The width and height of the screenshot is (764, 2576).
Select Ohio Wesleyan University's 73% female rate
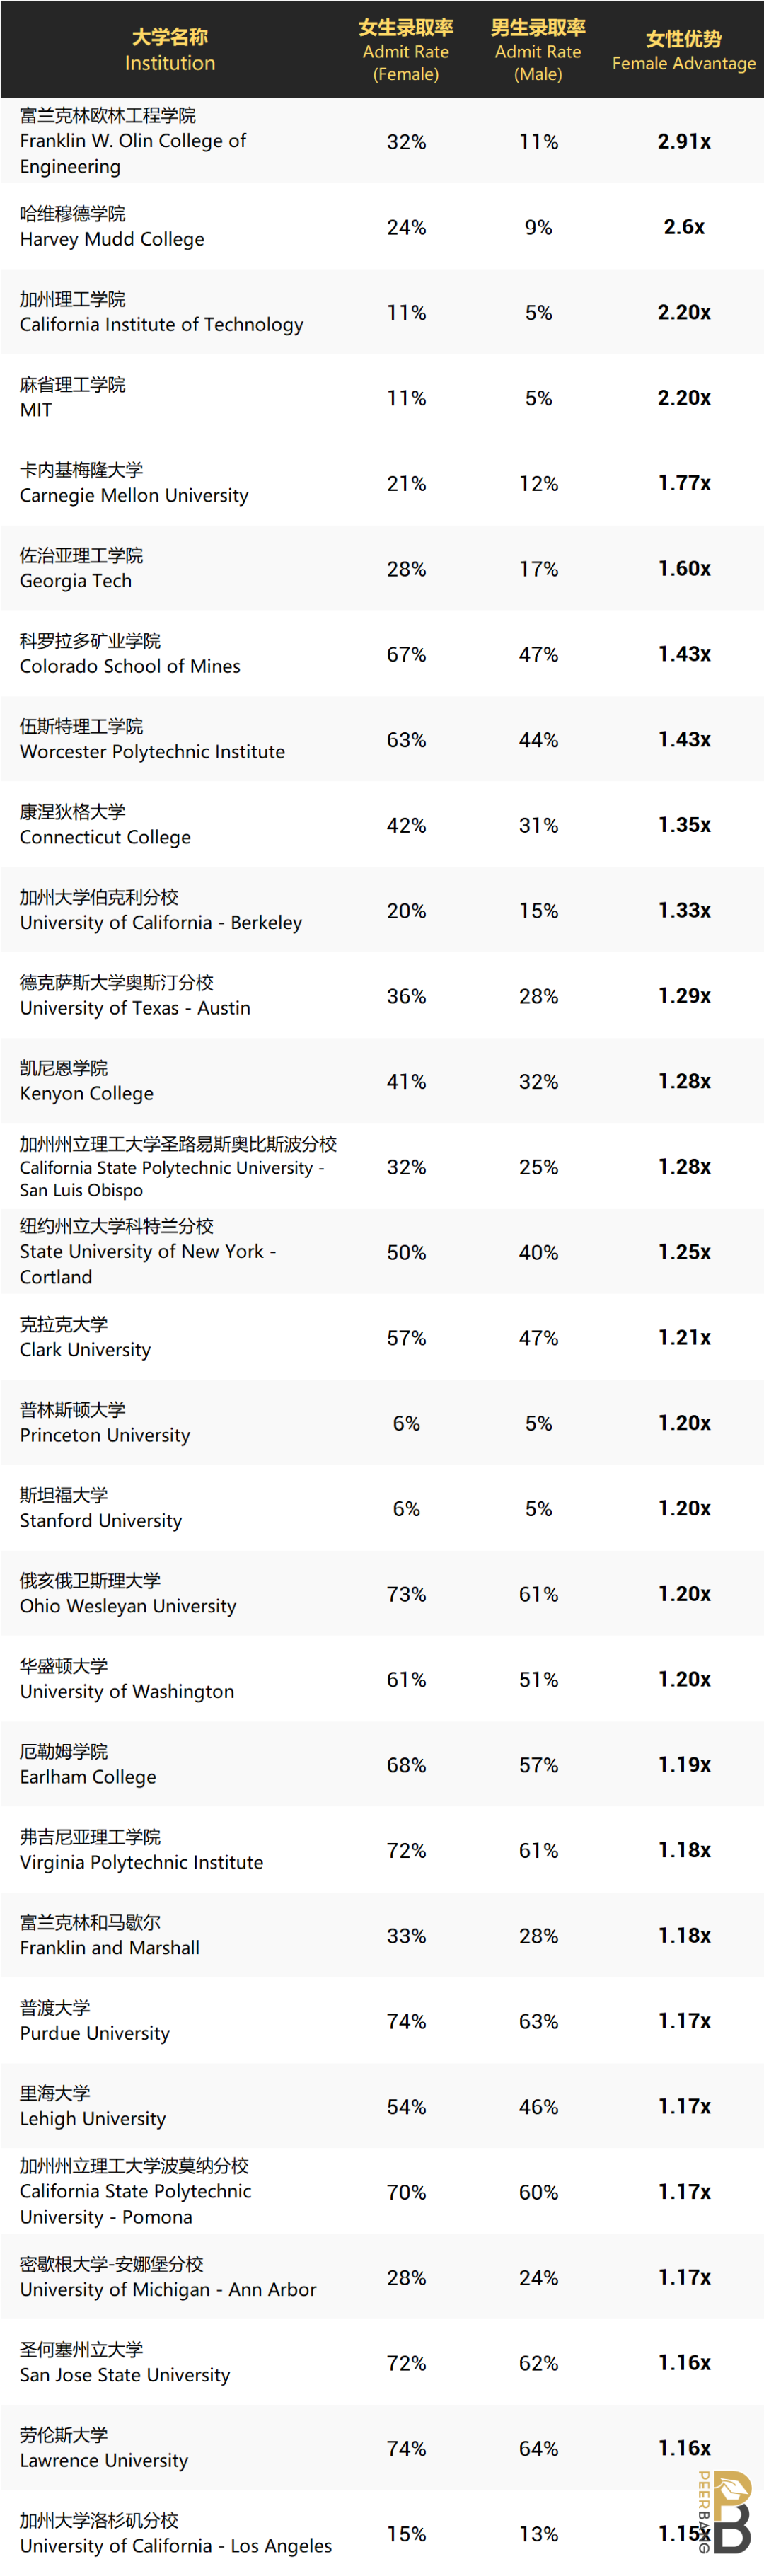click(406, 1594)
